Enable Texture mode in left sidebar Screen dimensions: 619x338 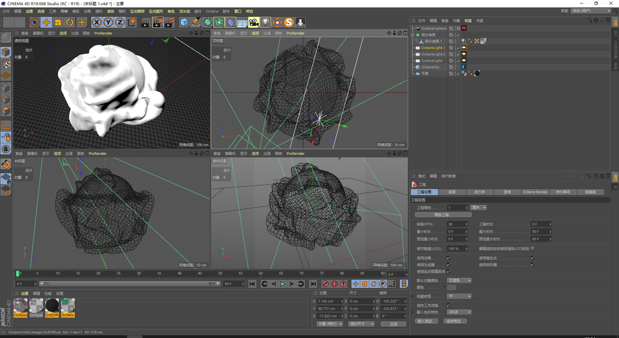pyautogui.click(x=6, y=64)
